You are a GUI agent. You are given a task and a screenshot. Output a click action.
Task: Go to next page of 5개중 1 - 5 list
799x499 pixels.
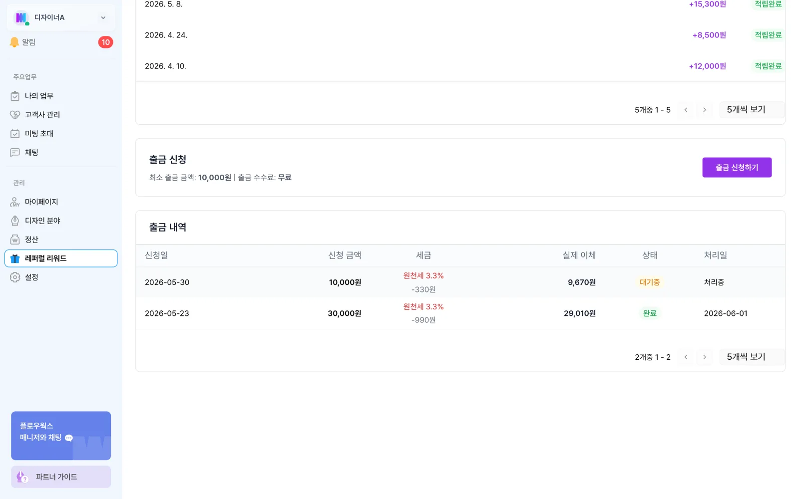[705, 110]
